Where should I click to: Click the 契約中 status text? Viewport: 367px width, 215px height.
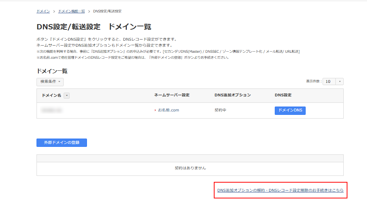pyautogui.click(x=220, y=111)
